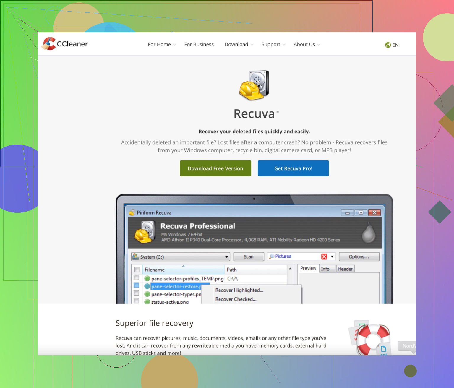Open the globe language icon
Viewport: 454px width, 388px height.
(x=388, y=45)
